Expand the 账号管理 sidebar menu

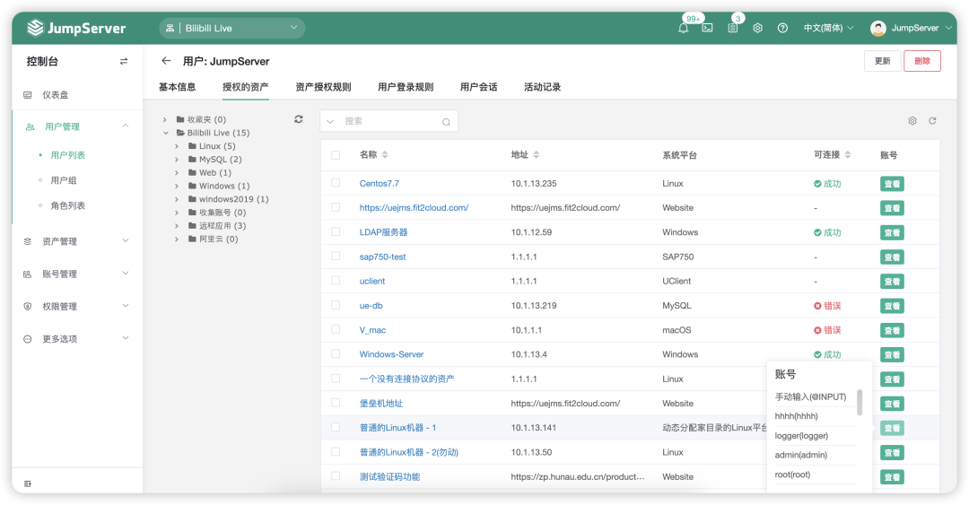pos(76,274)
